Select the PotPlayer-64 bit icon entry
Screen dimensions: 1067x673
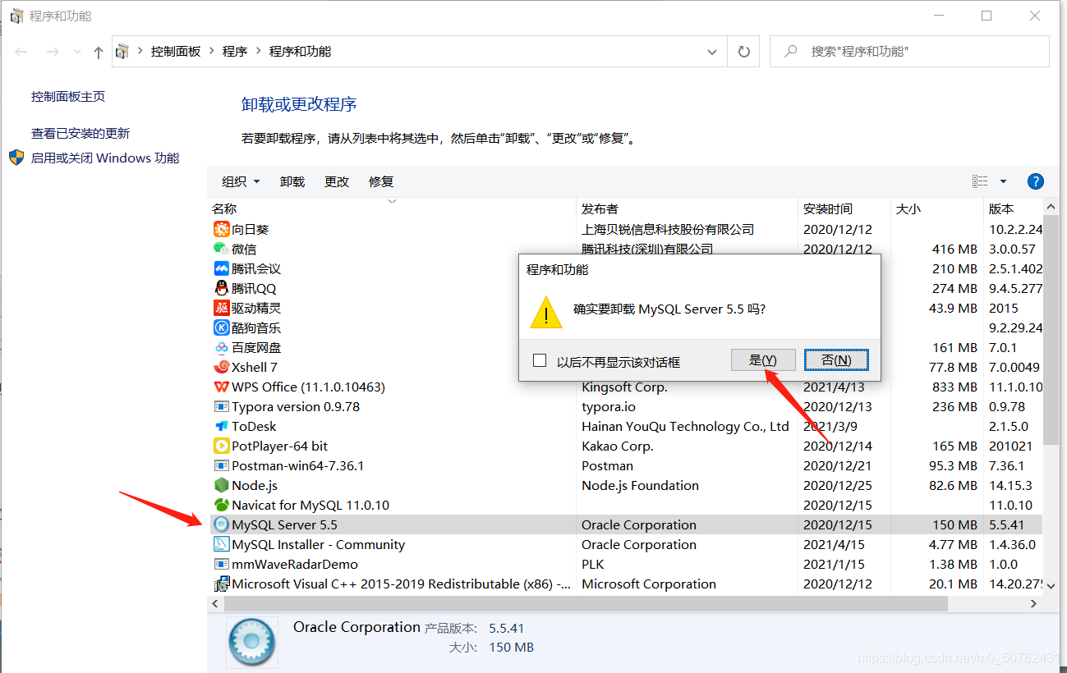(221, 446)
